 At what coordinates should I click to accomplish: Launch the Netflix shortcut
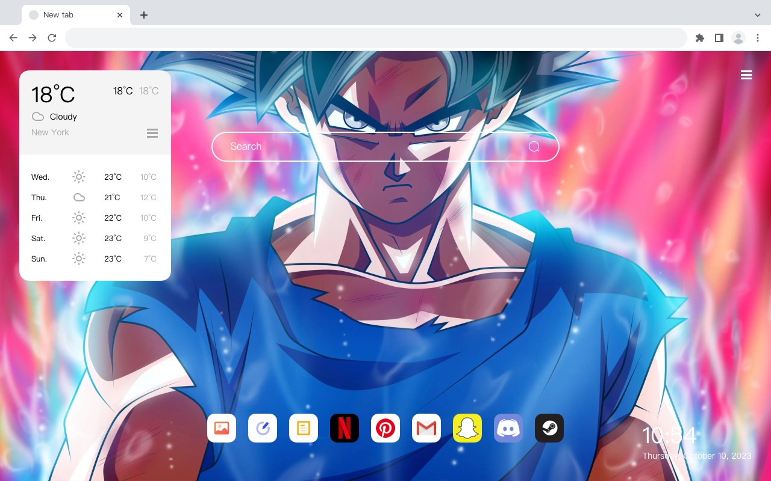pyautogui.click(x=345, y=428)
